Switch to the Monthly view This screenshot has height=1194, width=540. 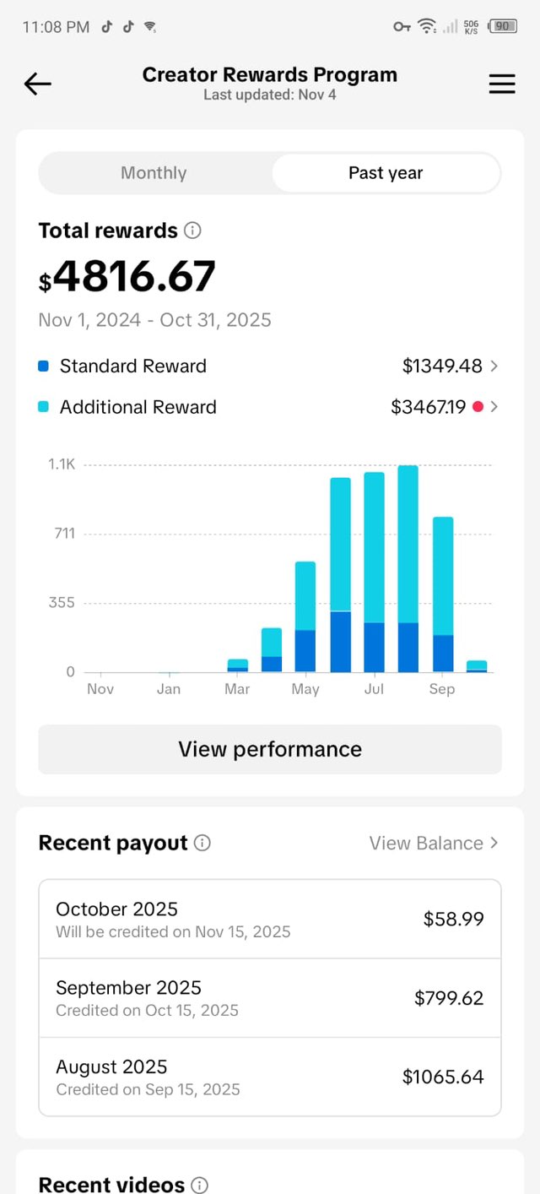[154, 173]
